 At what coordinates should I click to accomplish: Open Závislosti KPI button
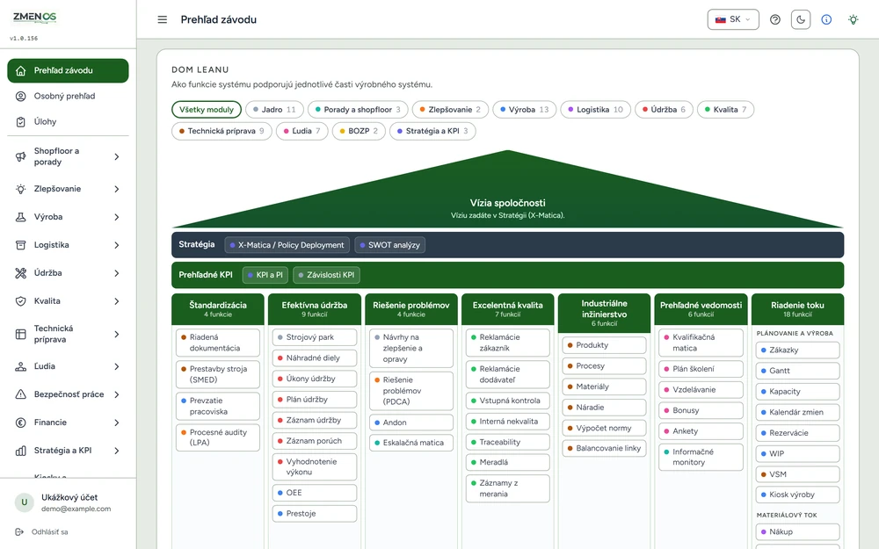click(x=326, y=275)
